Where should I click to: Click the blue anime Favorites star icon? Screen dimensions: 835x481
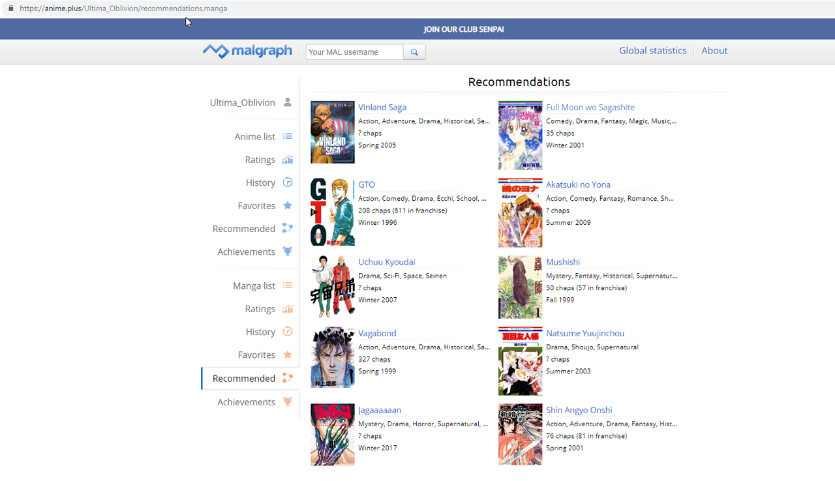288,205
